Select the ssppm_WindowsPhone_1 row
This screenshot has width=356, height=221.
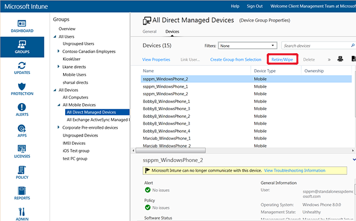(246, 87)
